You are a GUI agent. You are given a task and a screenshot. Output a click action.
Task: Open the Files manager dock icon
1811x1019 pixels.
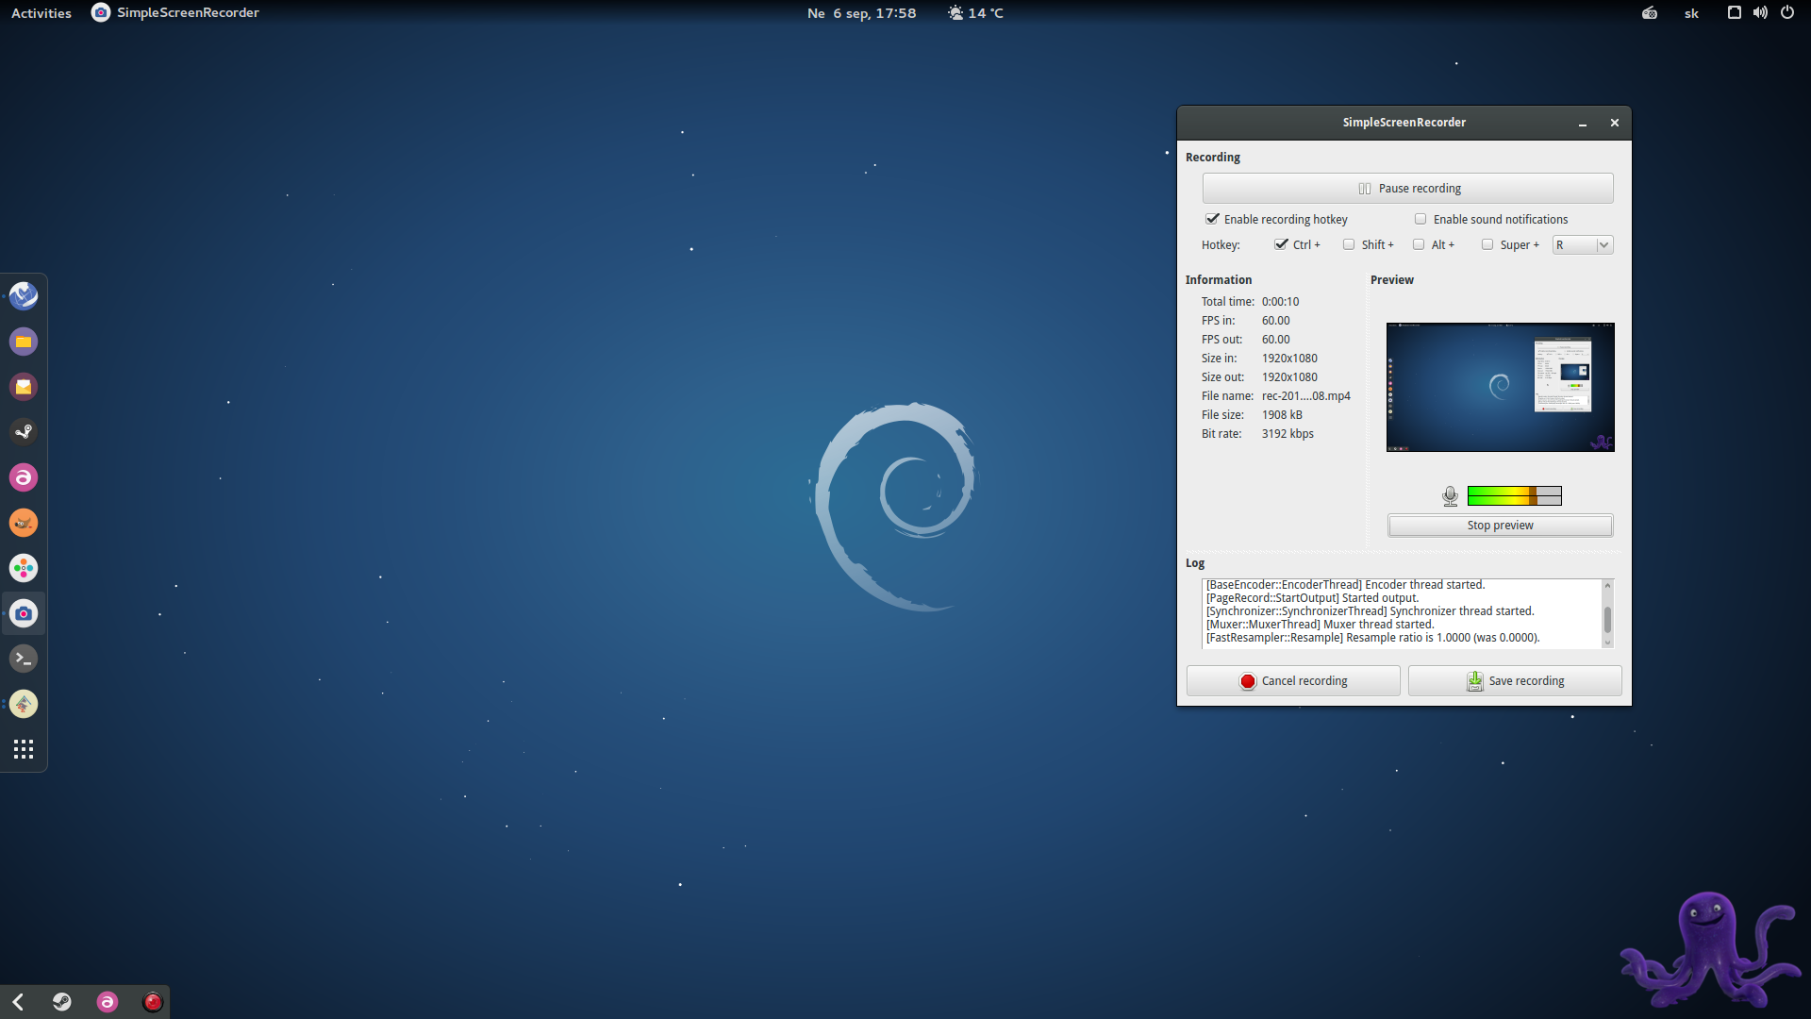point(24,342)
